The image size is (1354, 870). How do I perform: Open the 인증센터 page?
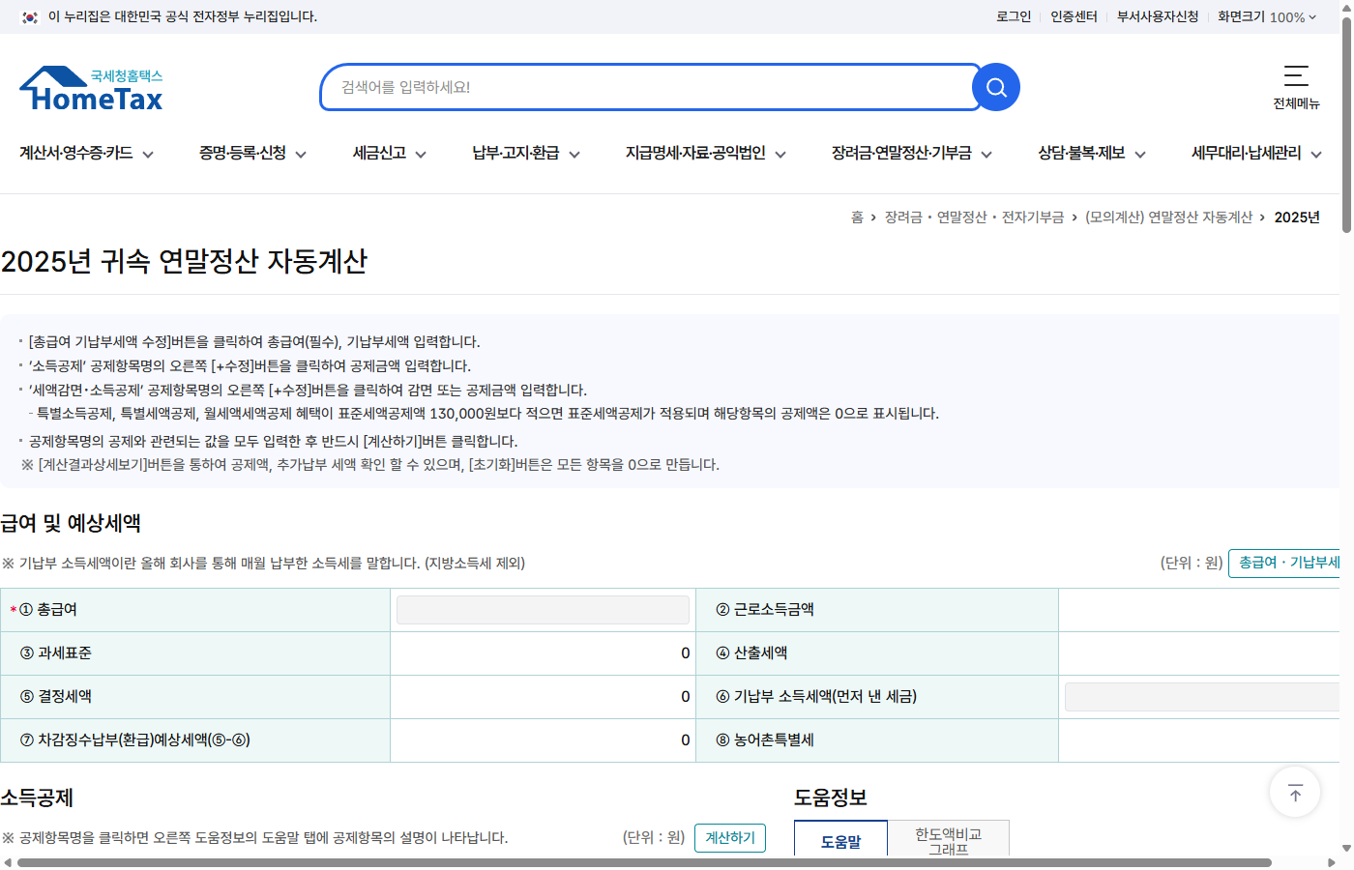[1074, 16]
